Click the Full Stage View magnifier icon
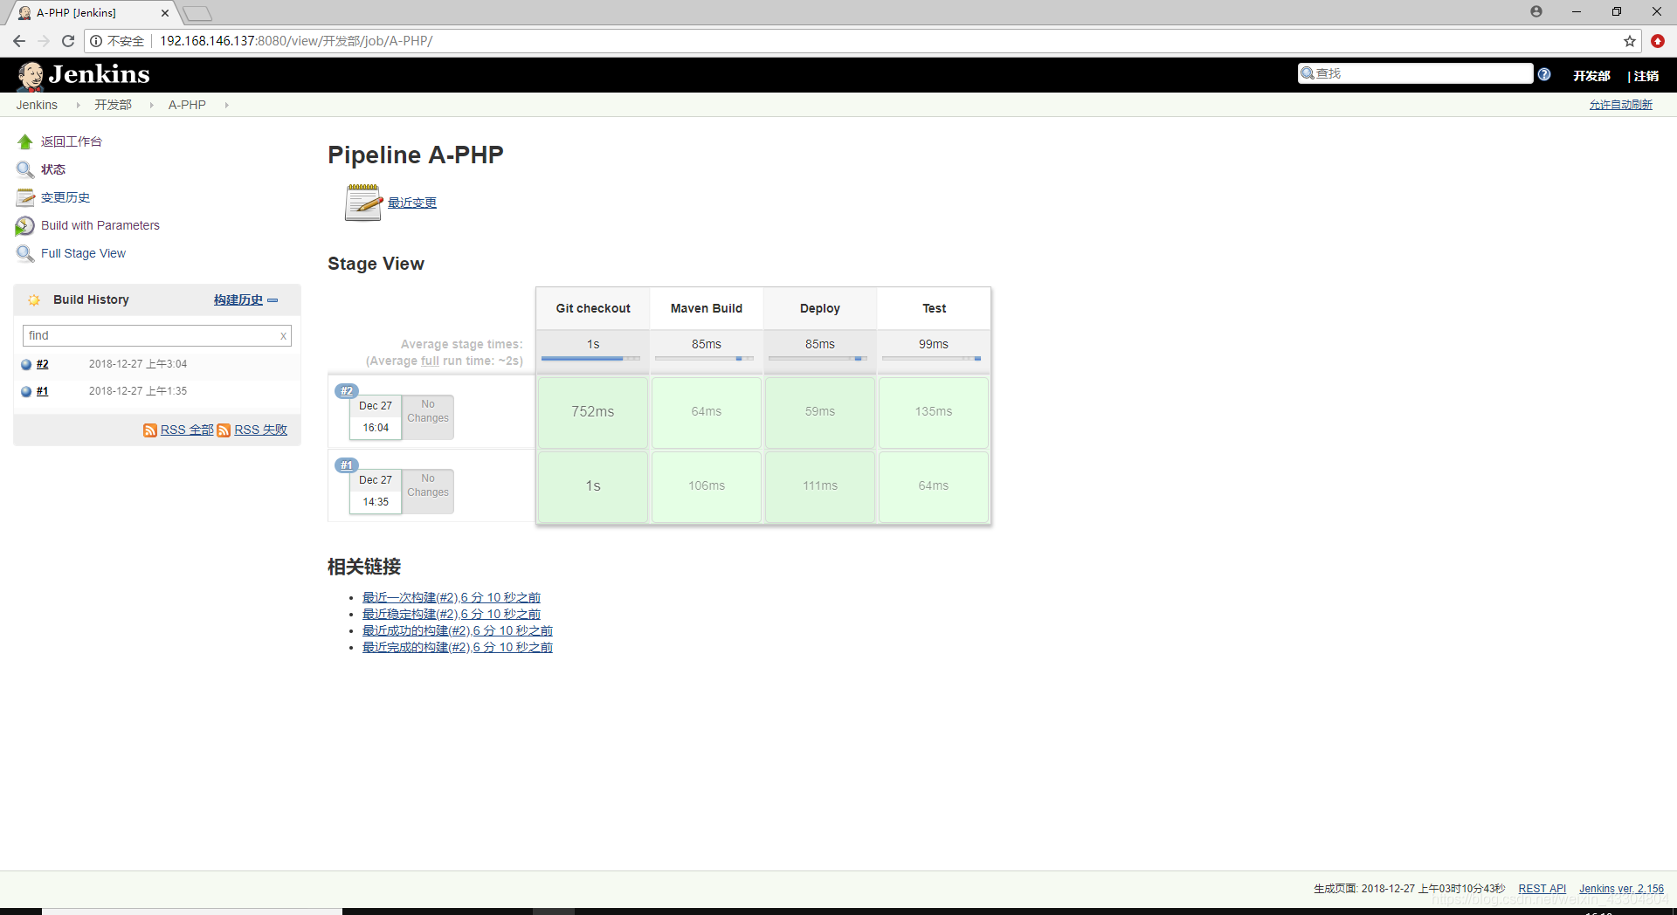 (x=25, y=253)
